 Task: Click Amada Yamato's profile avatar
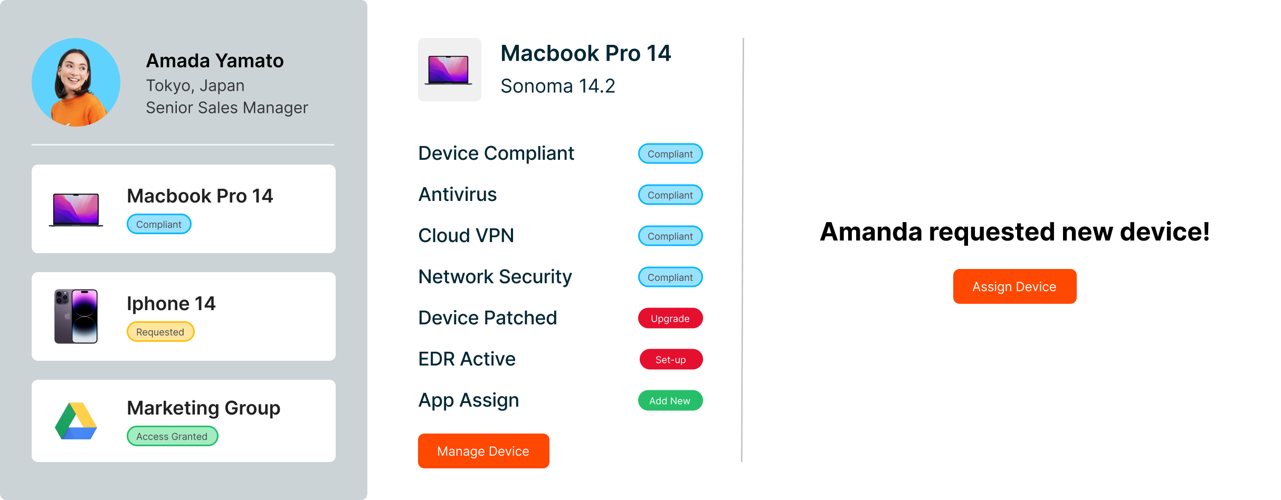coord(76,82)
